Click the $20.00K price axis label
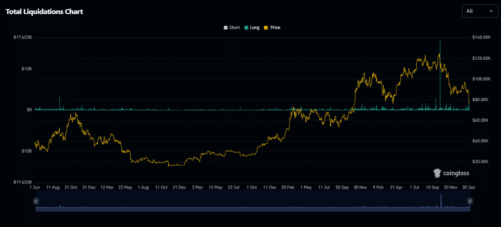Viewport: 501px width, 227px height. [480, 162]
